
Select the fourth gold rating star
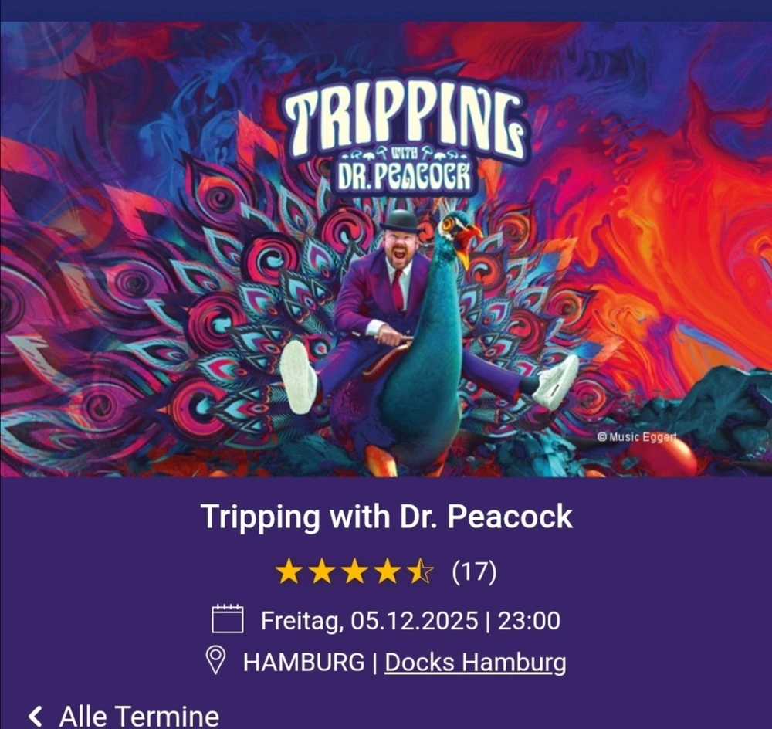point(388,571)
